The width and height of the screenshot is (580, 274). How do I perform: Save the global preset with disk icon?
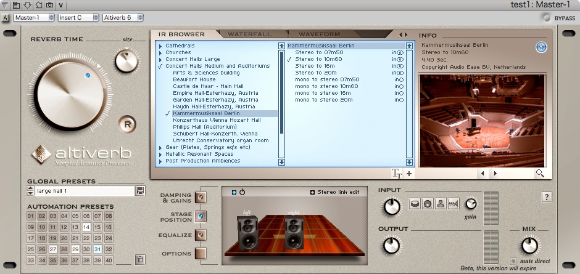[140, 190]
